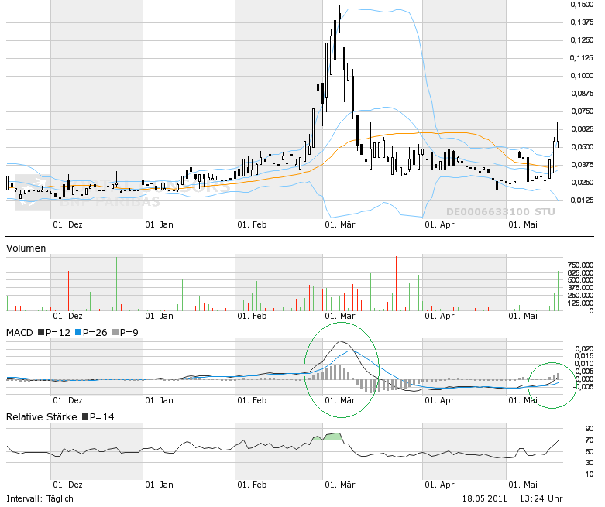Click the 0,0500 price axis label
The width and height of the screenshot is (605, 507).
click(x=582, y=147)
